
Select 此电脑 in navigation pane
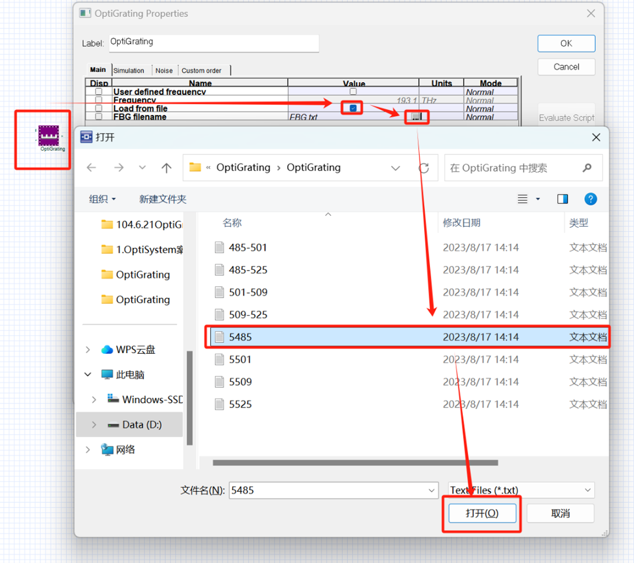(x=123, y=375)
